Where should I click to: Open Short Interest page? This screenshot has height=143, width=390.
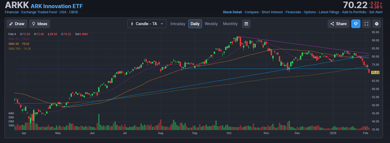[x=272, y=12]
